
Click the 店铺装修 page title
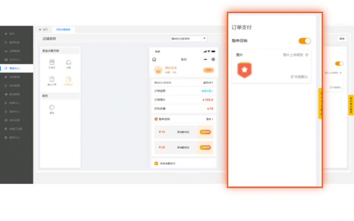[49, 39]
